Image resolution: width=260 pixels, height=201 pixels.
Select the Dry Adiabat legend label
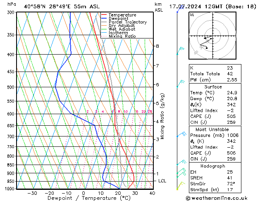point(122,26)
